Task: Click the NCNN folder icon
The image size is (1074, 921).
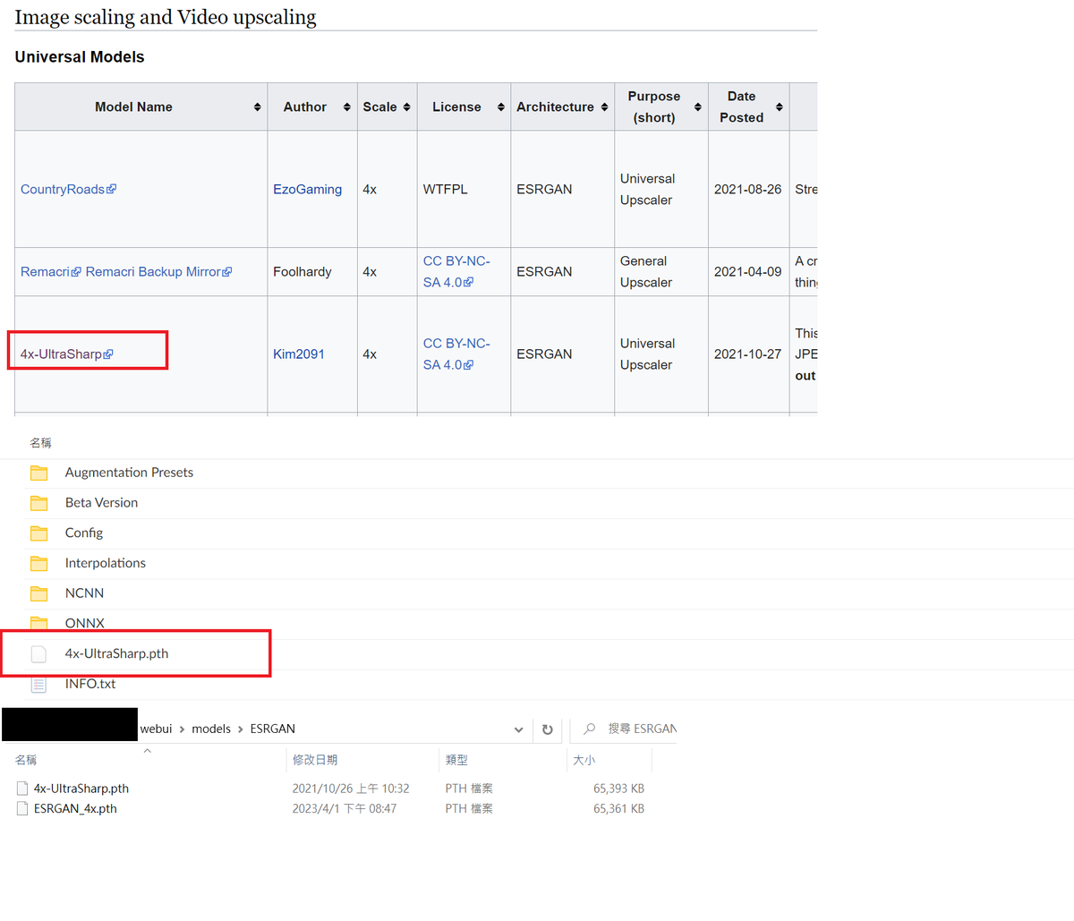Action: (38, 593)
